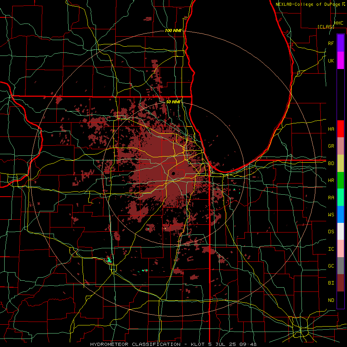
Task: Click the HR green legend swatch
Action: (x=340, y=180)
